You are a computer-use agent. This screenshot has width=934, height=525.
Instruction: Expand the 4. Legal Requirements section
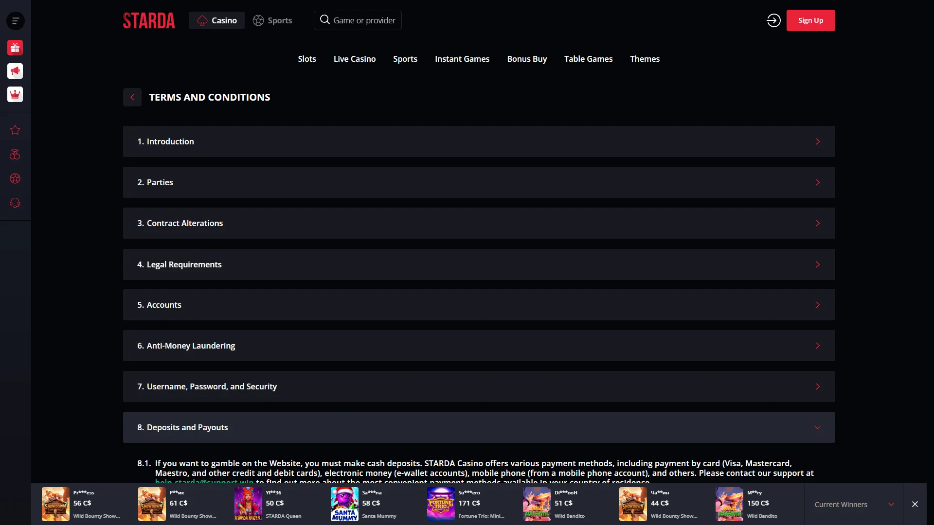(x=479, y=264)
